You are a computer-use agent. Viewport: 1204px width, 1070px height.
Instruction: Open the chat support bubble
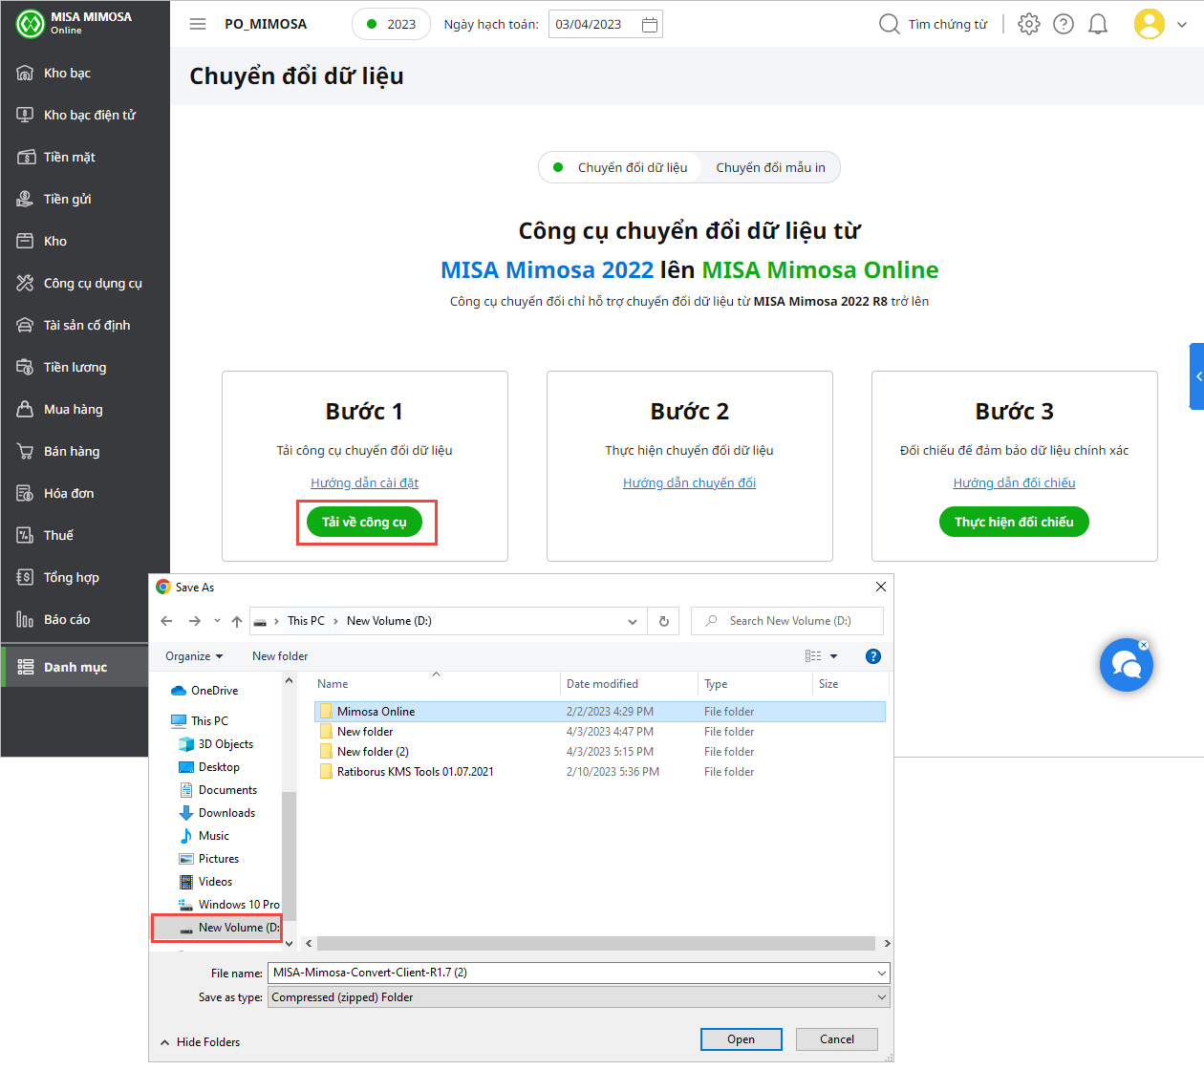pos(1126,665)
